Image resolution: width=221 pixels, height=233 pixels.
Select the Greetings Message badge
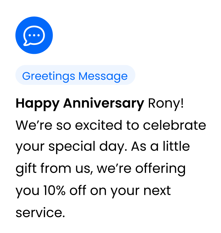coord(75,75)
